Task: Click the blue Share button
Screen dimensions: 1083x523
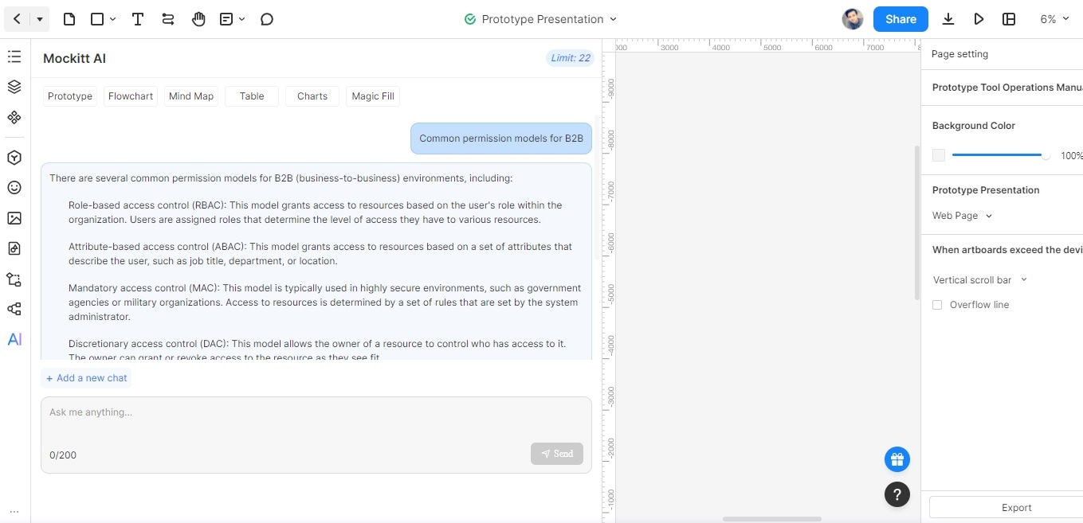Action: [x=901, y=19]
